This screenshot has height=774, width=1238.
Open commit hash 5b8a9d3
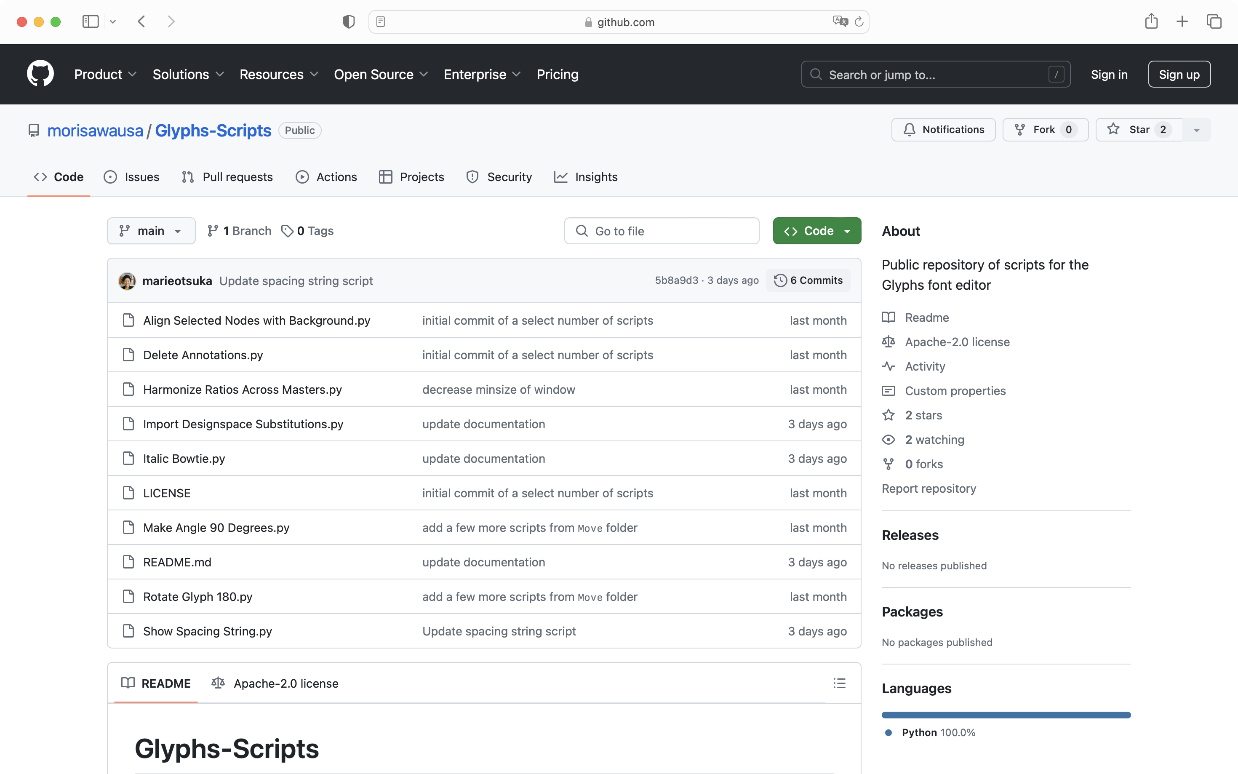676,280
